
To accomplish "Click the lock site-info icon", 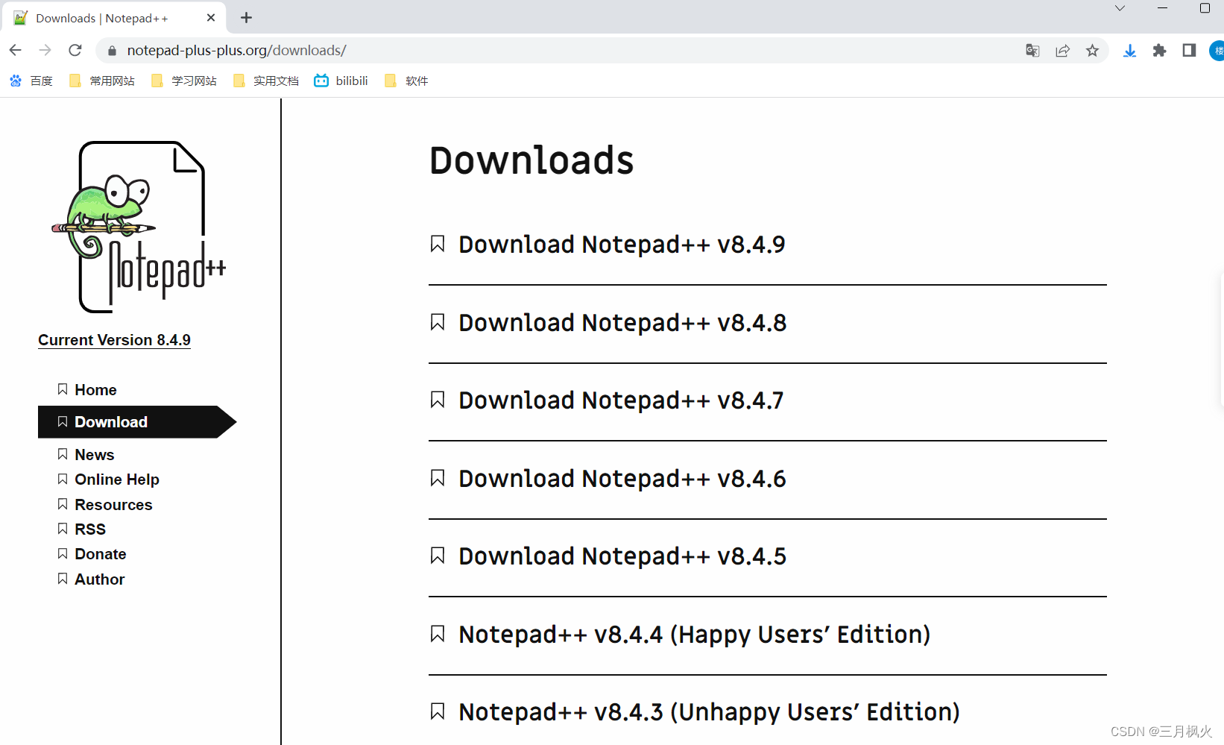I will pyautogui.click(x=112, y=51).
